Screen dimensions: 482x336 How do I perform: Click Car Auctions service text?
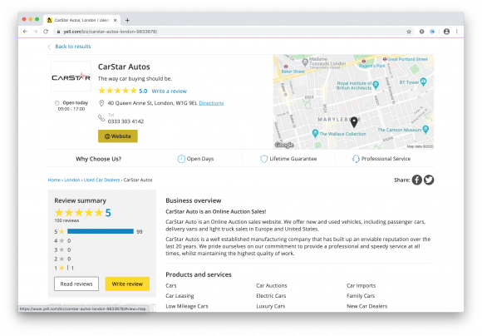[x=272, y=285]
